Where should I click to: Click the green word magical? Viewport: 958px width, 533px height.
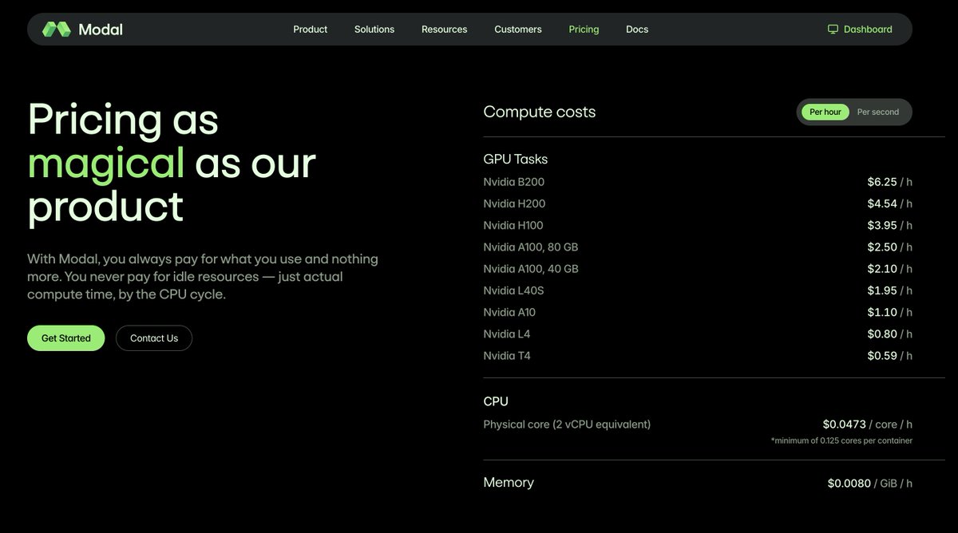point(106,163)
